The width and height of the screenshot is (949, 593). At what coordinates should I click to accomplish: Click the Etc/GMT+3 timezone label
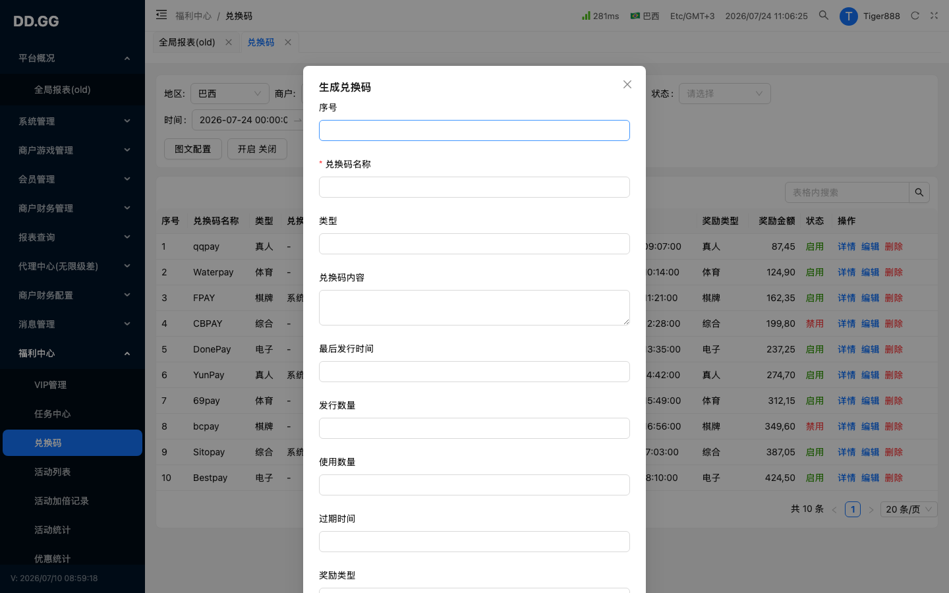tap(692, 16)
